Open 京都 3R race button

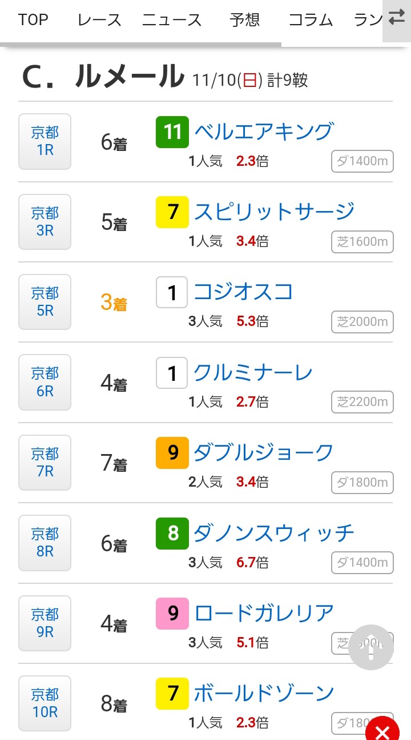click(45, 222)
